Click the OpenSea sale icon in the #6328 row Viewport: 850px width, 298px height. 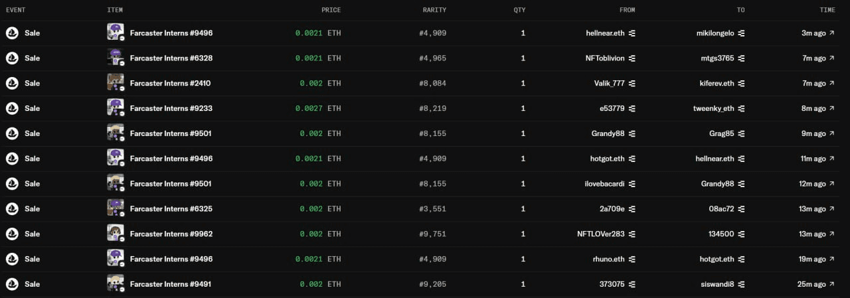pos(12,58)
